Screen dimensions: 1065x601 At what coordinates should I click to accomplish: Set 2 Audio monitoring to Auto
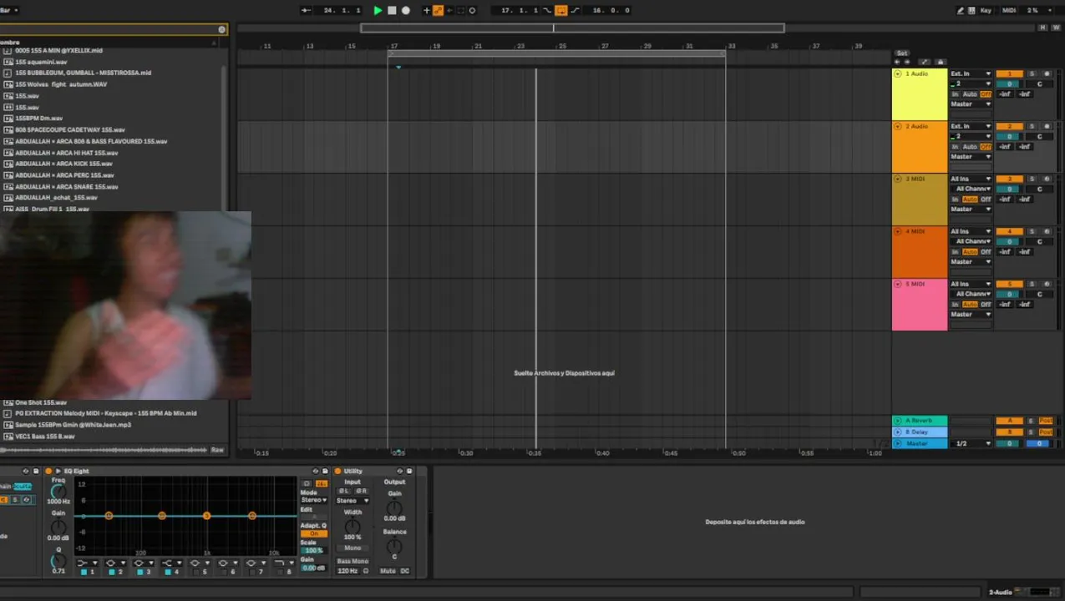click(970, 146)
